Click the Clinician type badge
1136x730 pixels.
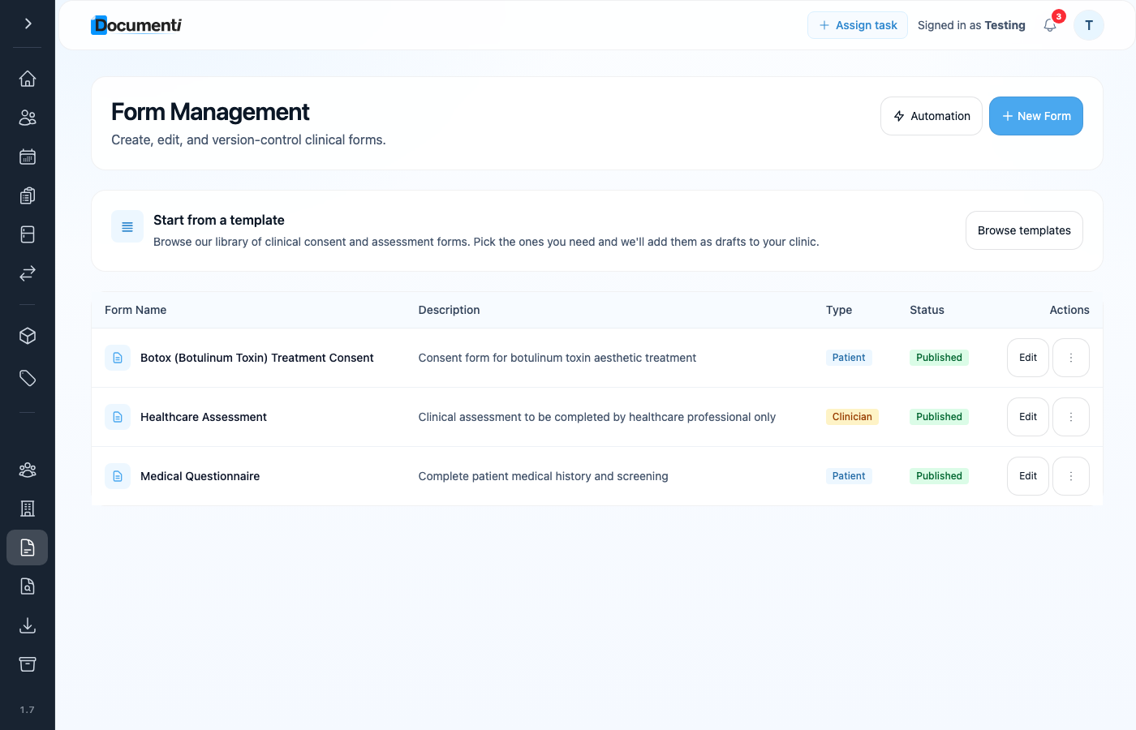(x=852, y=417)
